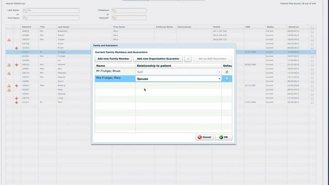Tick the Default checkbox for Mrs Frutiger, Mary

pyautogui.click(x=227, y=79)
